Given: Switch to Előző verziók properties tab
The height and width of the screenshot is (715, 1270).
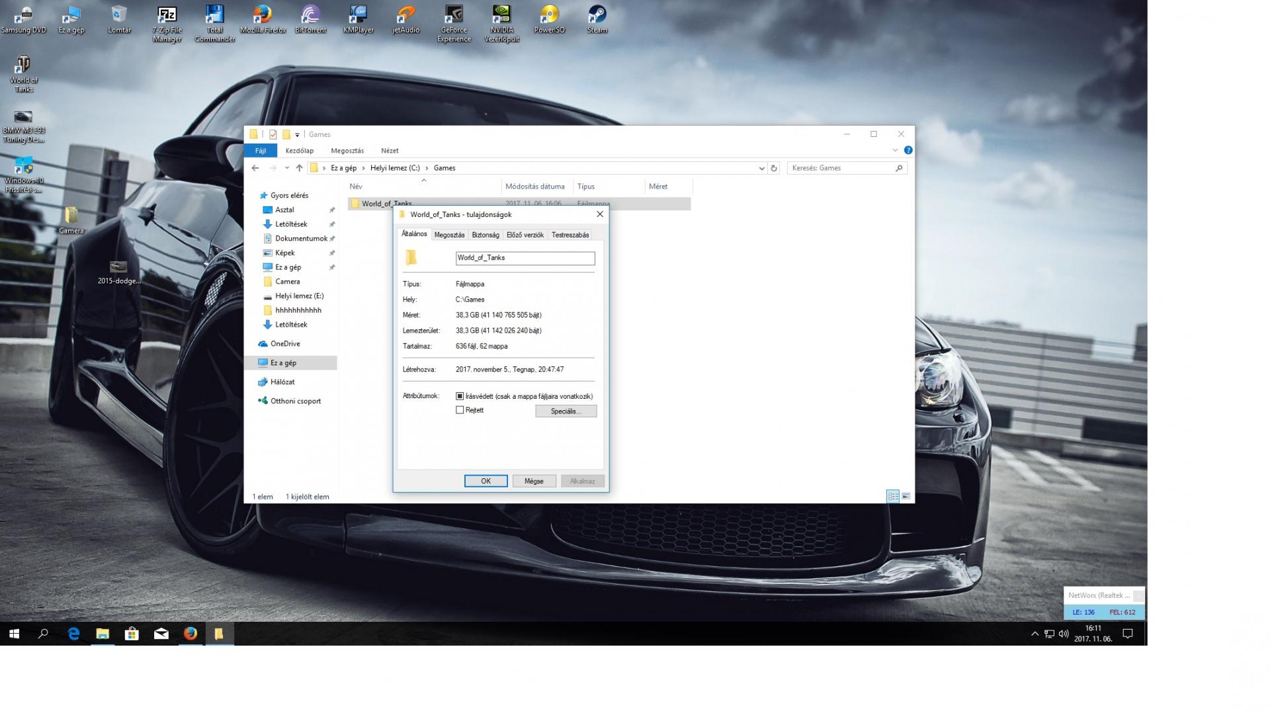Looking at the screenshot, I should tap(525, 235).
